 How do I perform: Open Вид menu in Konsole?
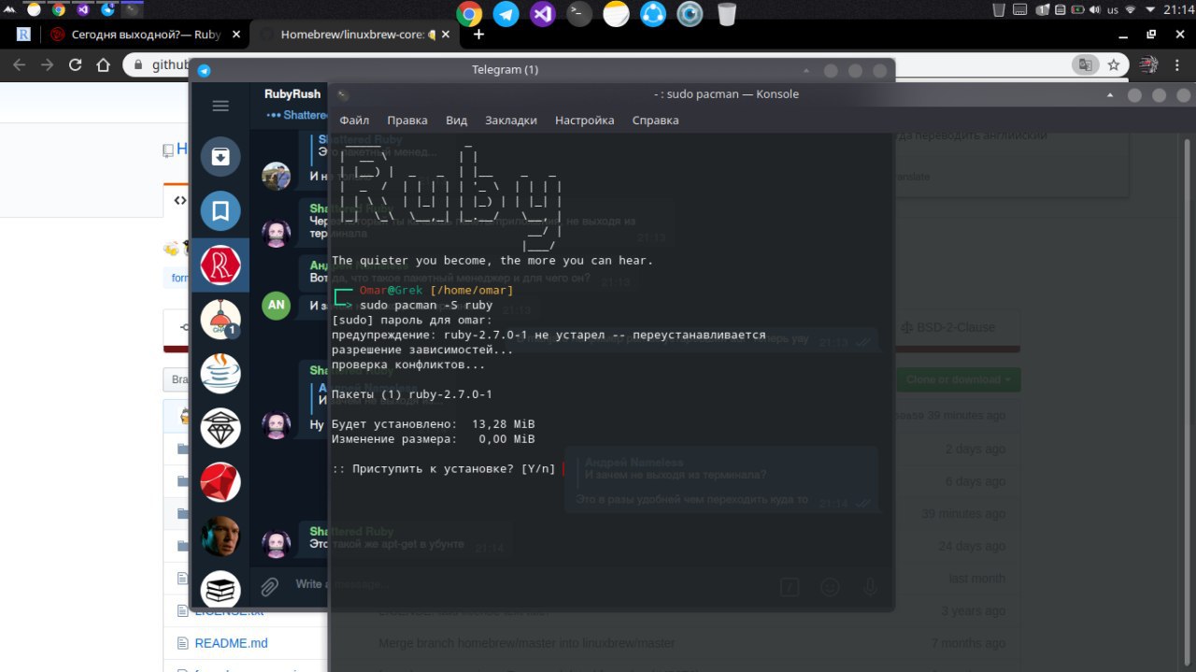tap(456, 120)
